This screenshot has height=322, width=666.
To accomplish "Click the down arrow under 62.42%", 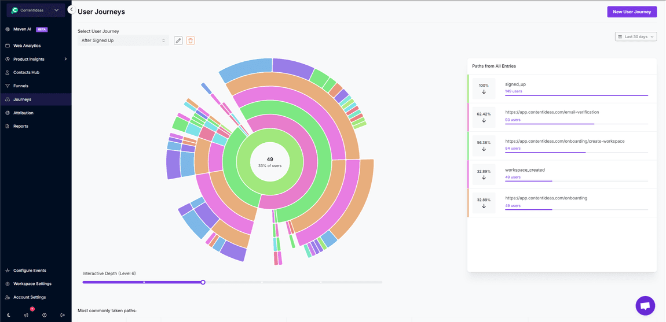I will (484, 120).
